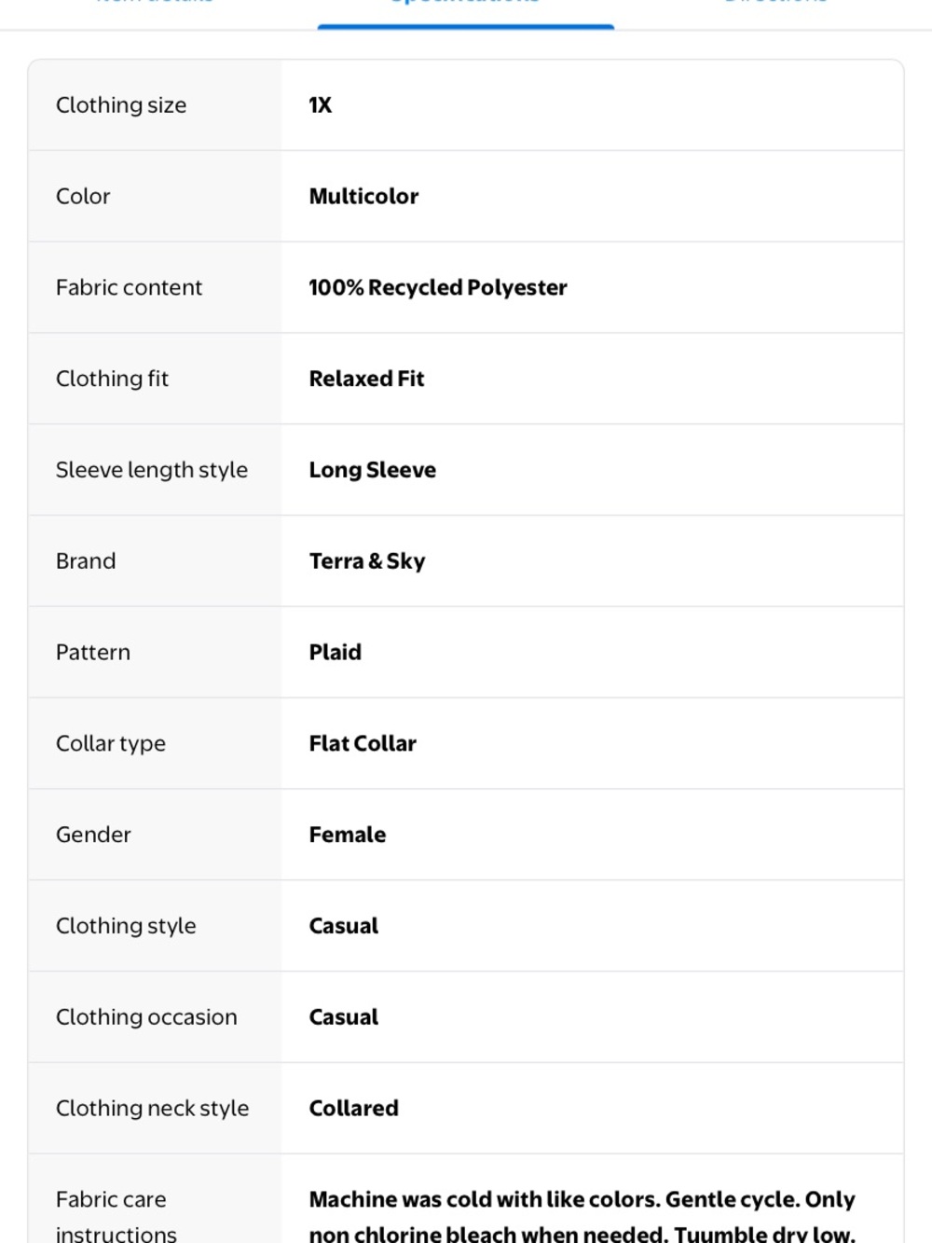This screenshot has height=1243, width=932.
Task: Click the Flat Collar value
Action: coord(363,743)
